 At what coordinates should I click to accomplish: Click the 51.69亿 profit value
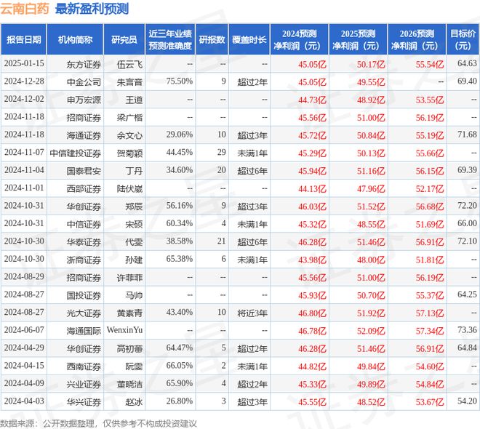point(430,224)
